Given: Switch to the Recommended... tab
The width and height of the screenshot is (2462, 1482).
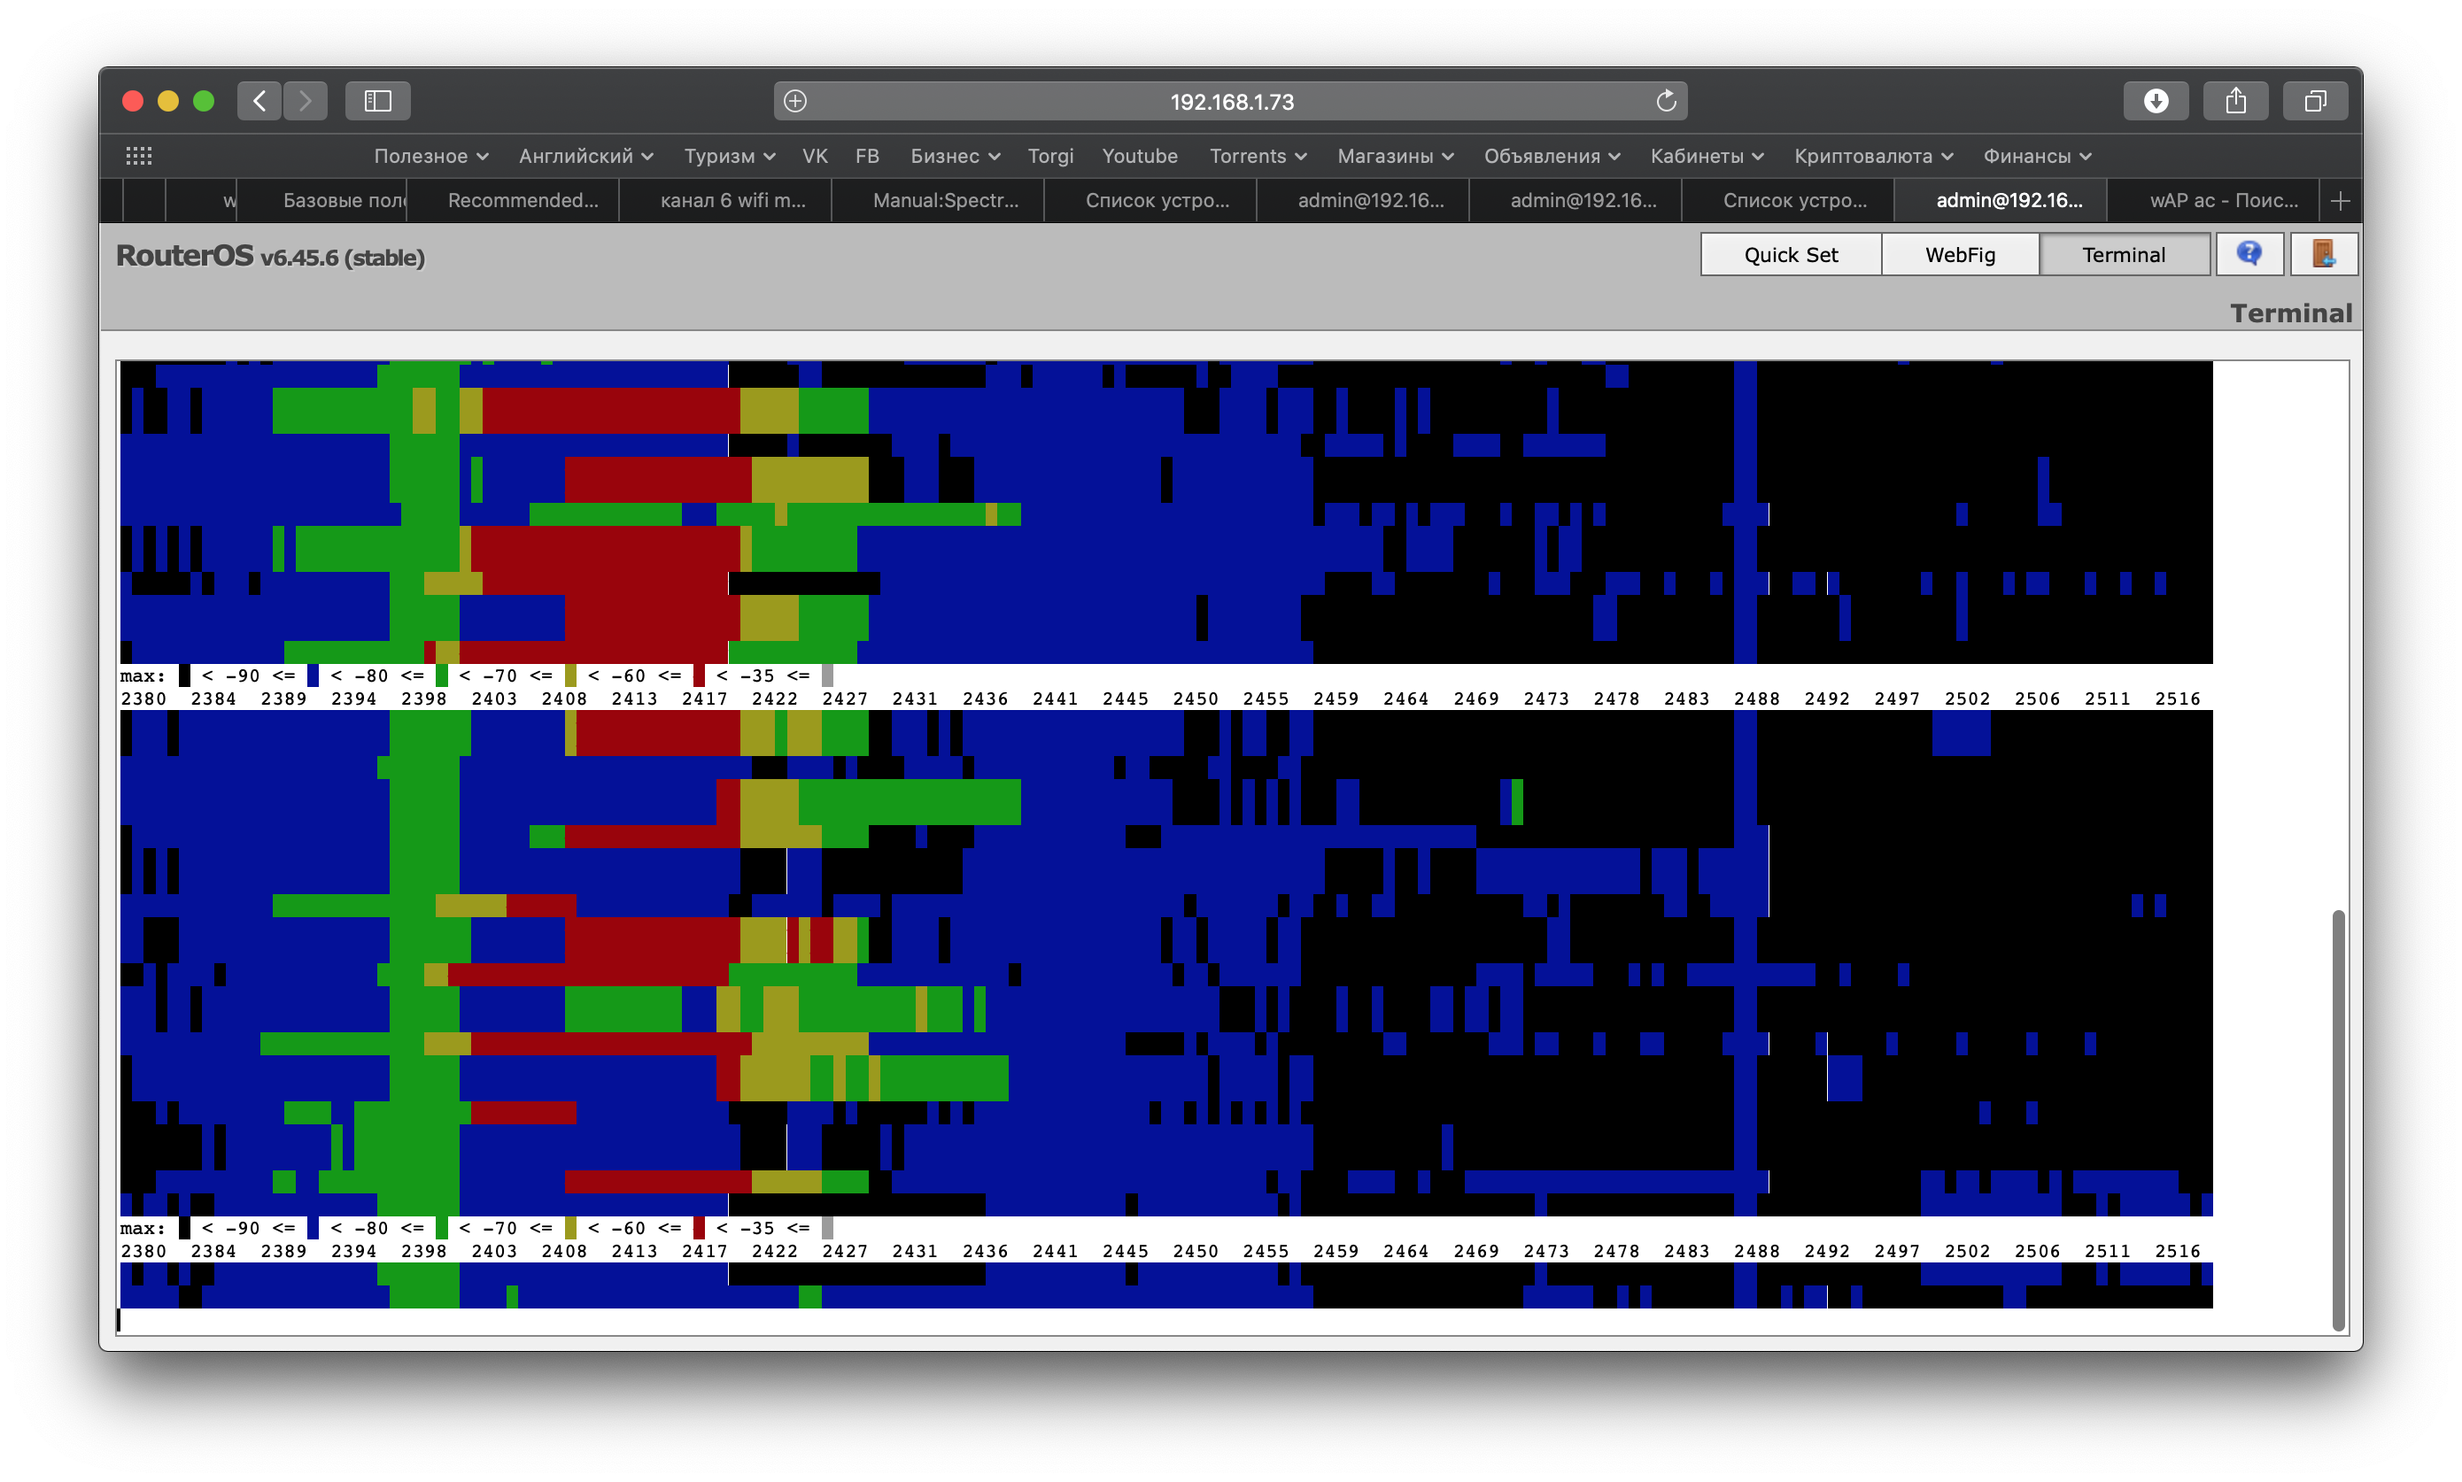Looking at the screenshot, I should (514, 201).
